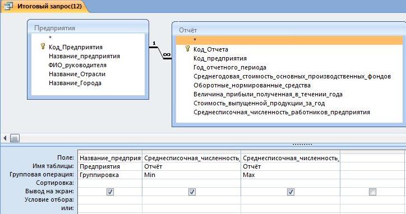The width and height of the screenshot is (406, 214).
Task: Select the relationship line between Предприятия and Отчёт
Action: (x=160, y=53)
